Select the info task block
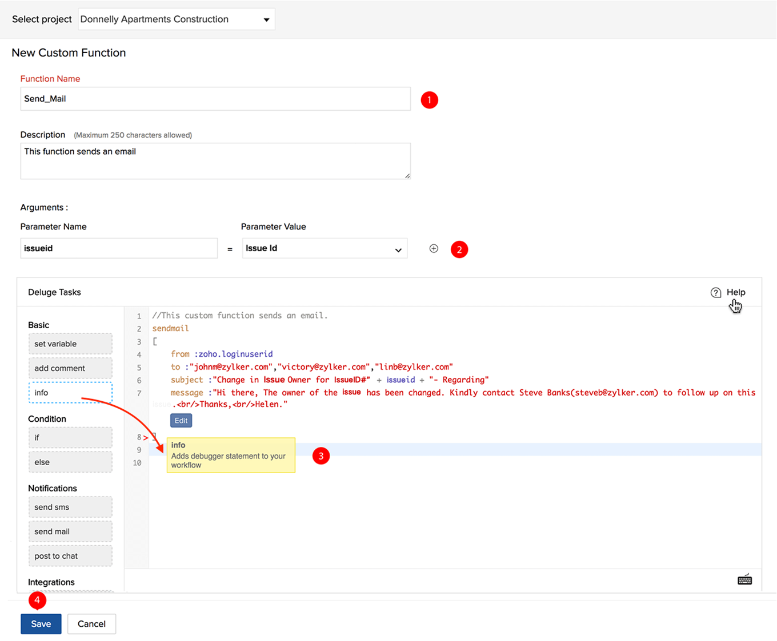This screenshot has width=777, height=641. (70, 393)
